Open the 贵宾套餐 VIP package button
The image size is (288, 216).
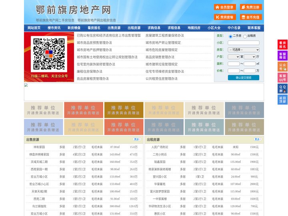pos(225,17)
